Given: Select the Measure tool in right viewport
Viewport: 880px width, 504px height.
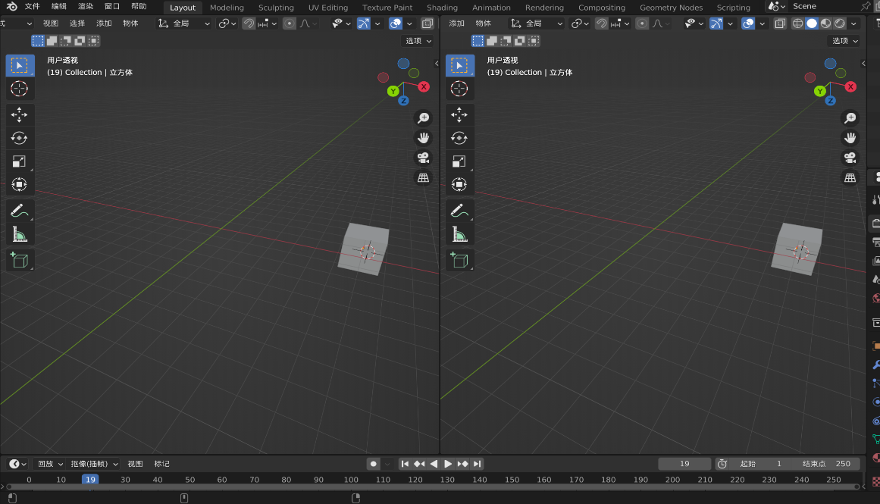Looking at the screenshot, I should [x=459, y=234].
